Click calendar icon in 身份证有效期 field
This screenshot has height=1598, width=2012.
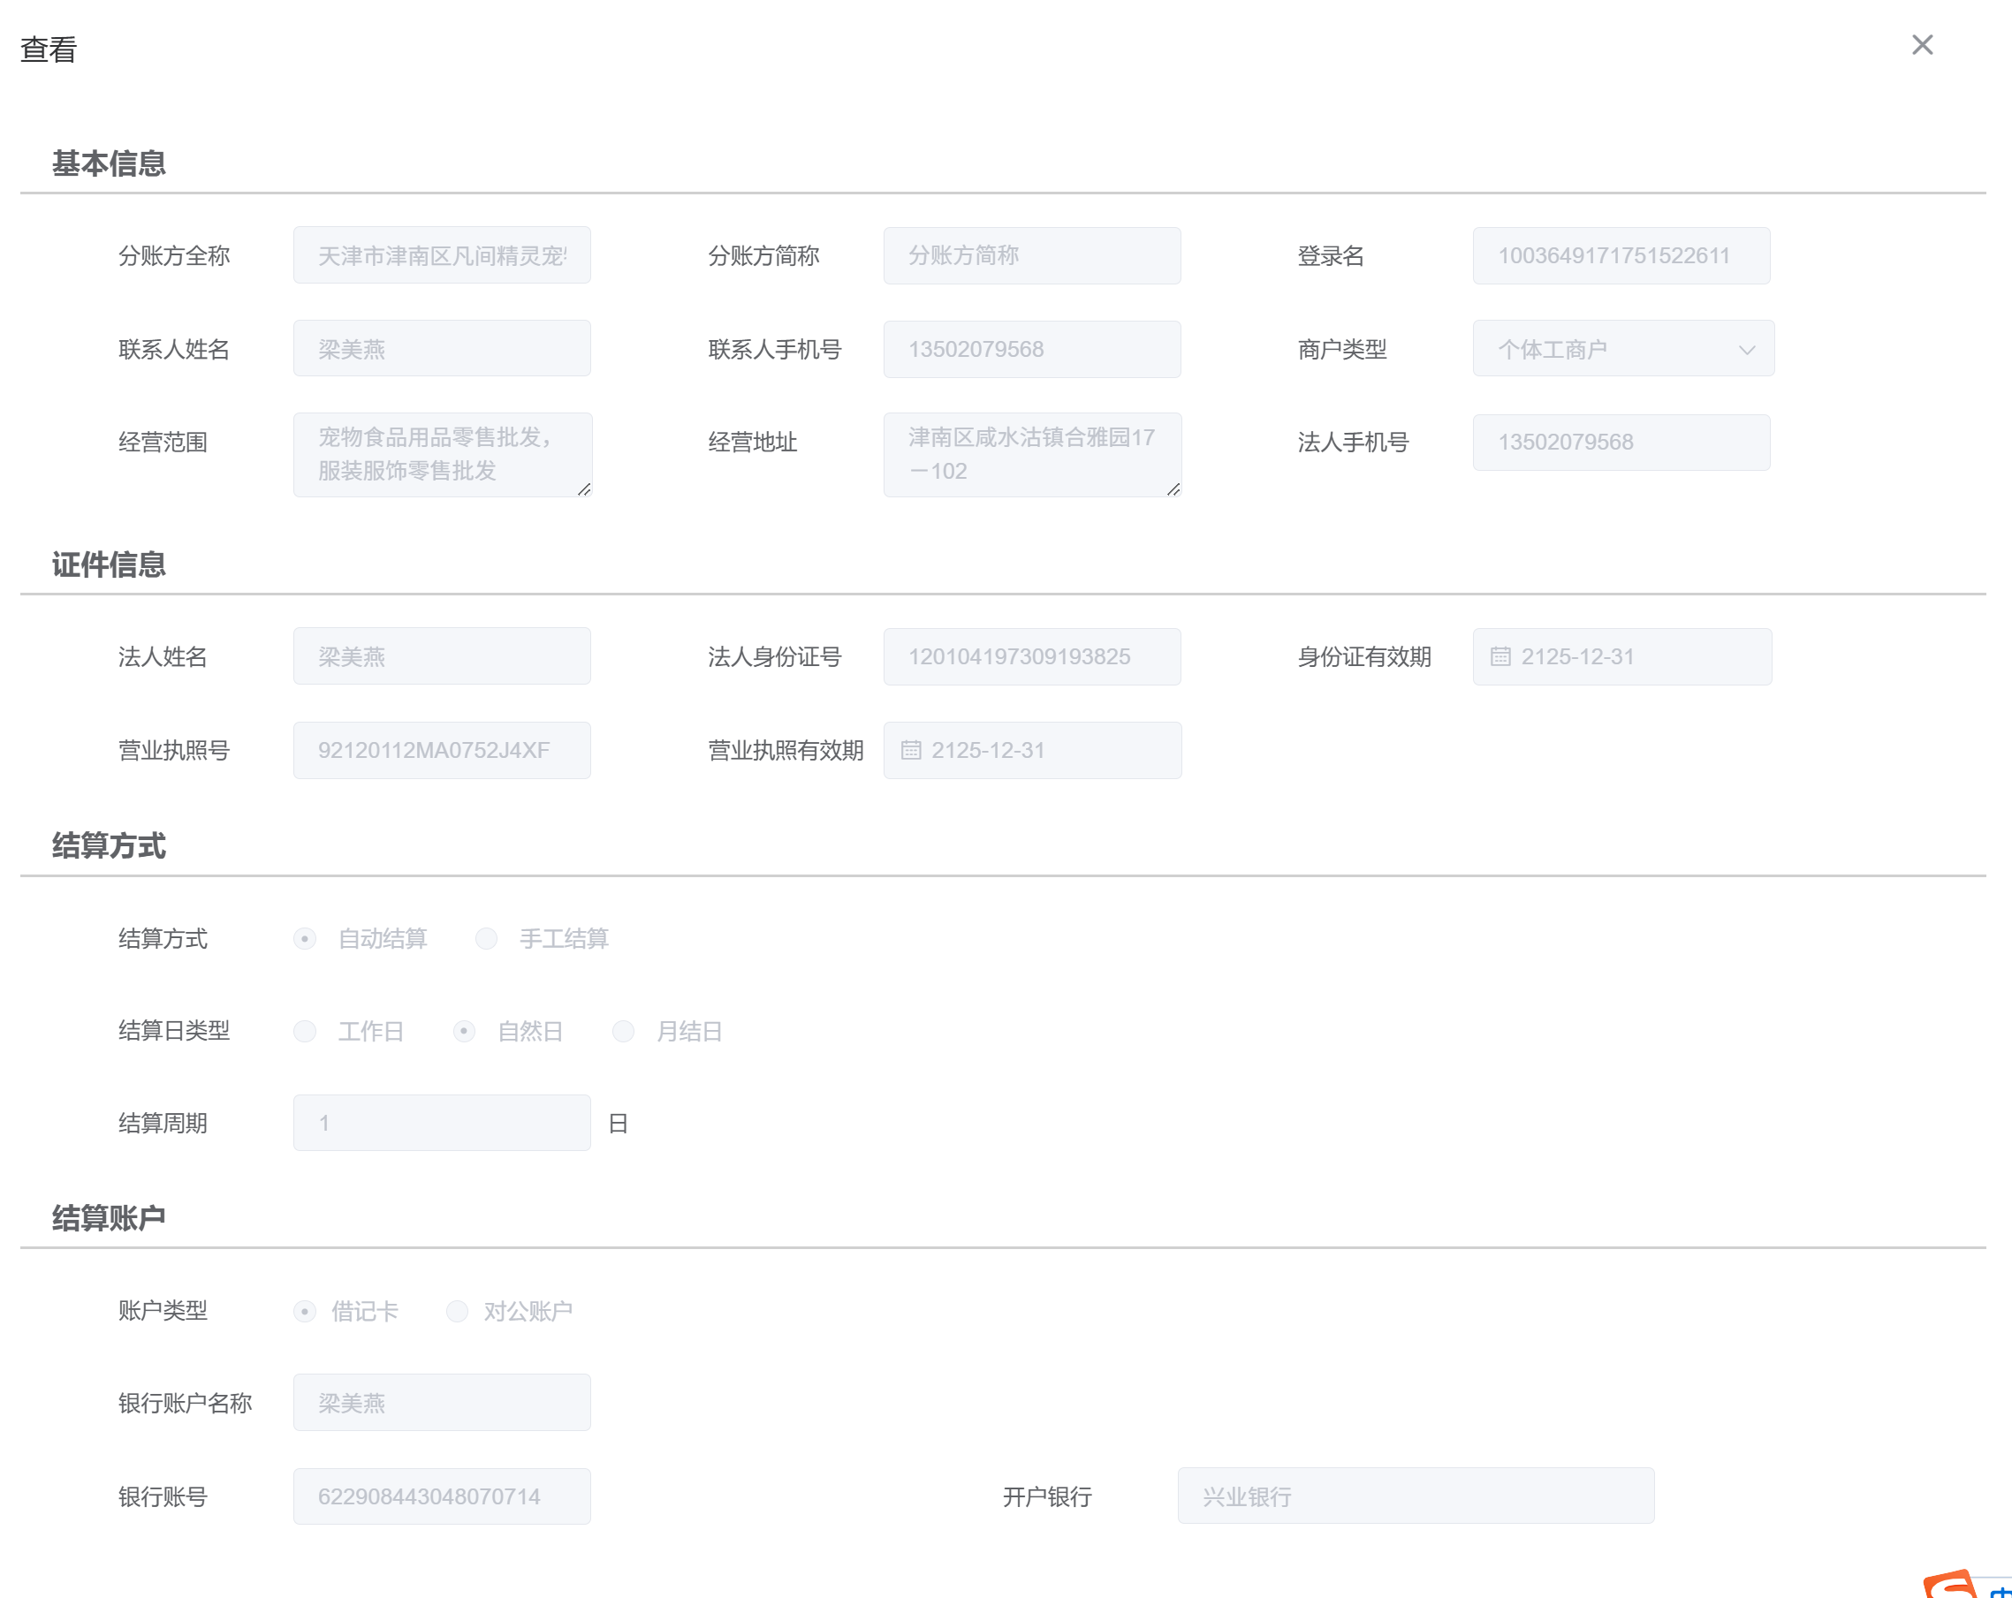click(x=1500, y=656)
